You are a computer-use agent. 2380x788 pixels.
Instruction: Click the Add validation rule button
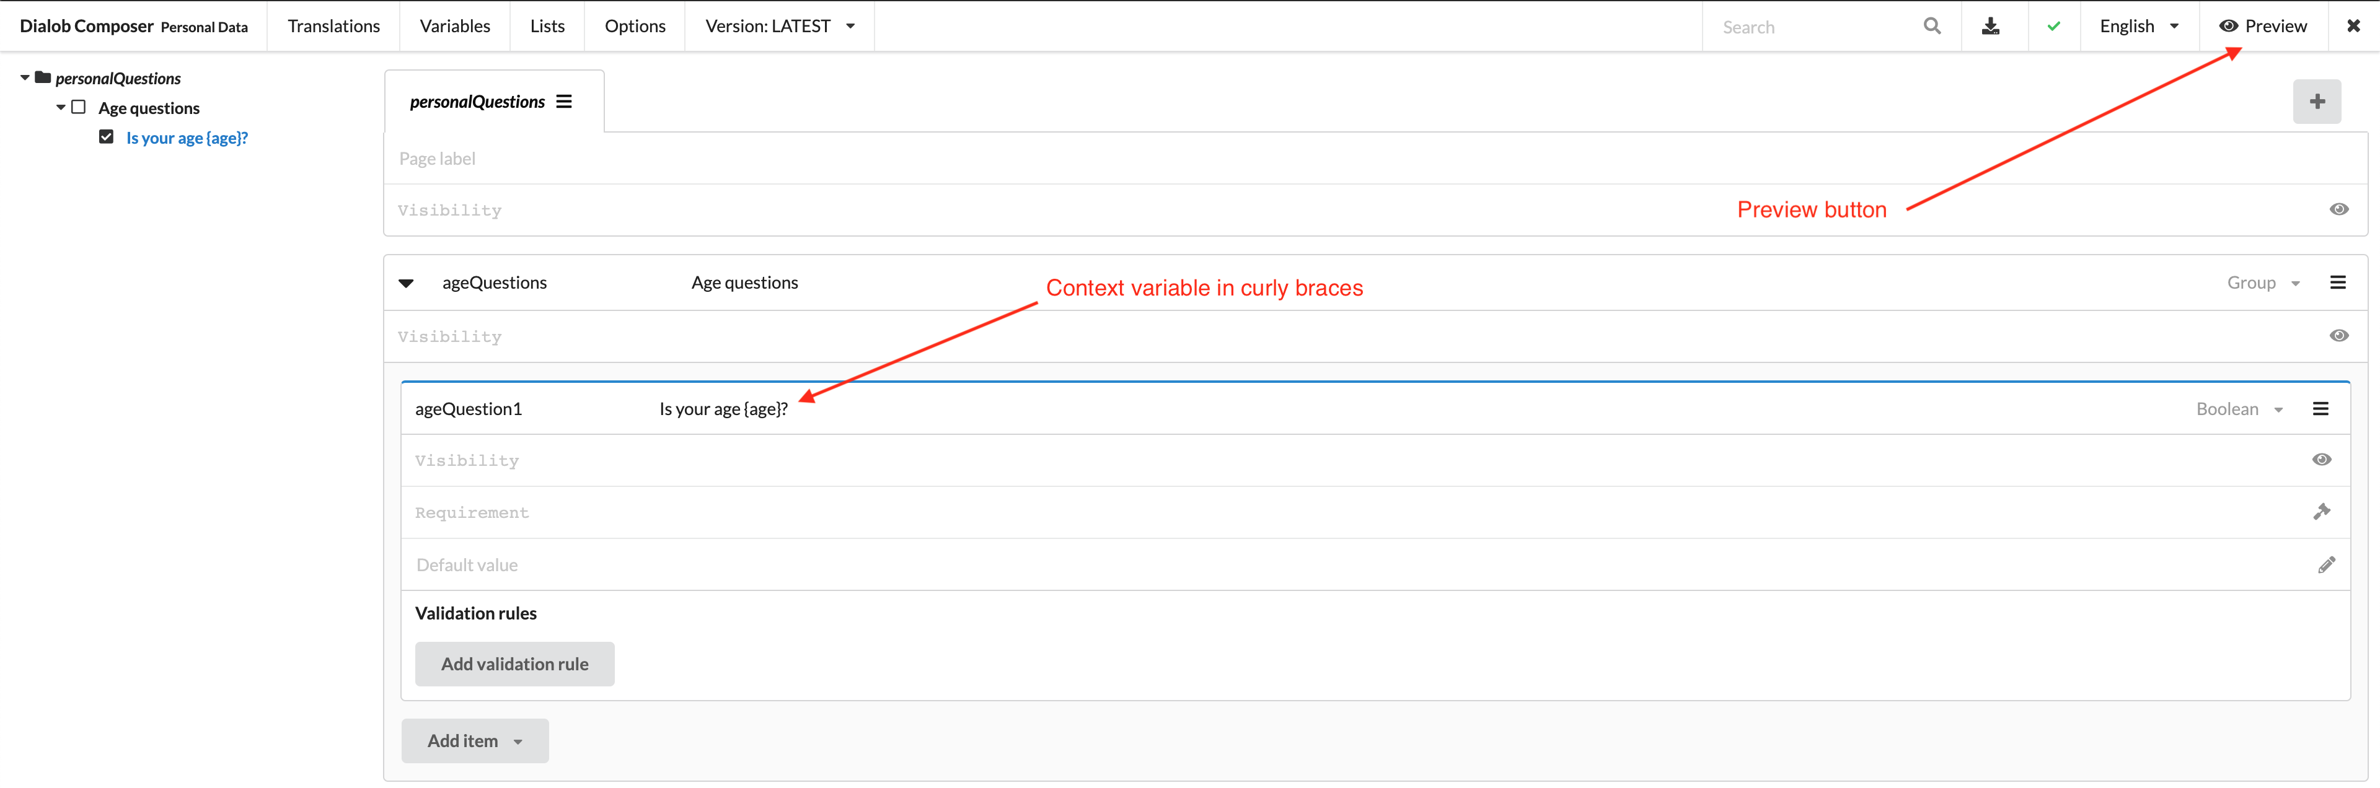(x=514, y=663)
